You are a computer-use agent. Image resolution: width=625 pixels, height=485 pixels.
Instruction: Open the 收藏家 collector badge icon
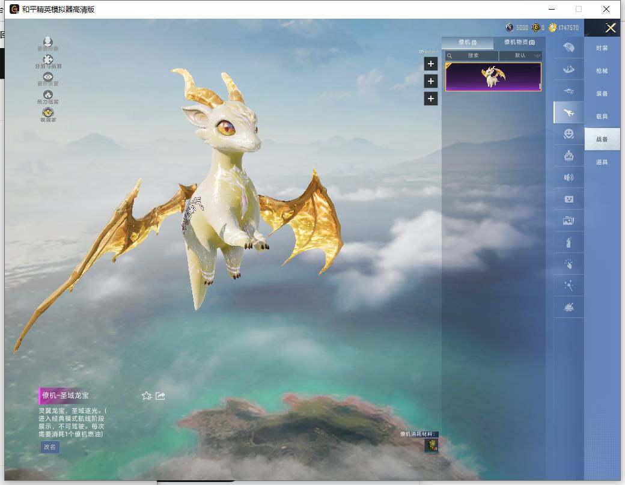tap(48, 114)
